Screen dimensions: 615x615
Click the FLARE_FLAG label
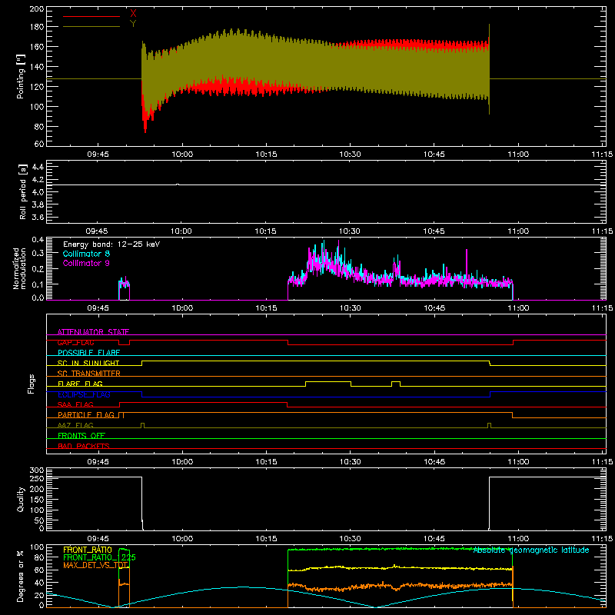pyautogui.click(x=80, y=384)
